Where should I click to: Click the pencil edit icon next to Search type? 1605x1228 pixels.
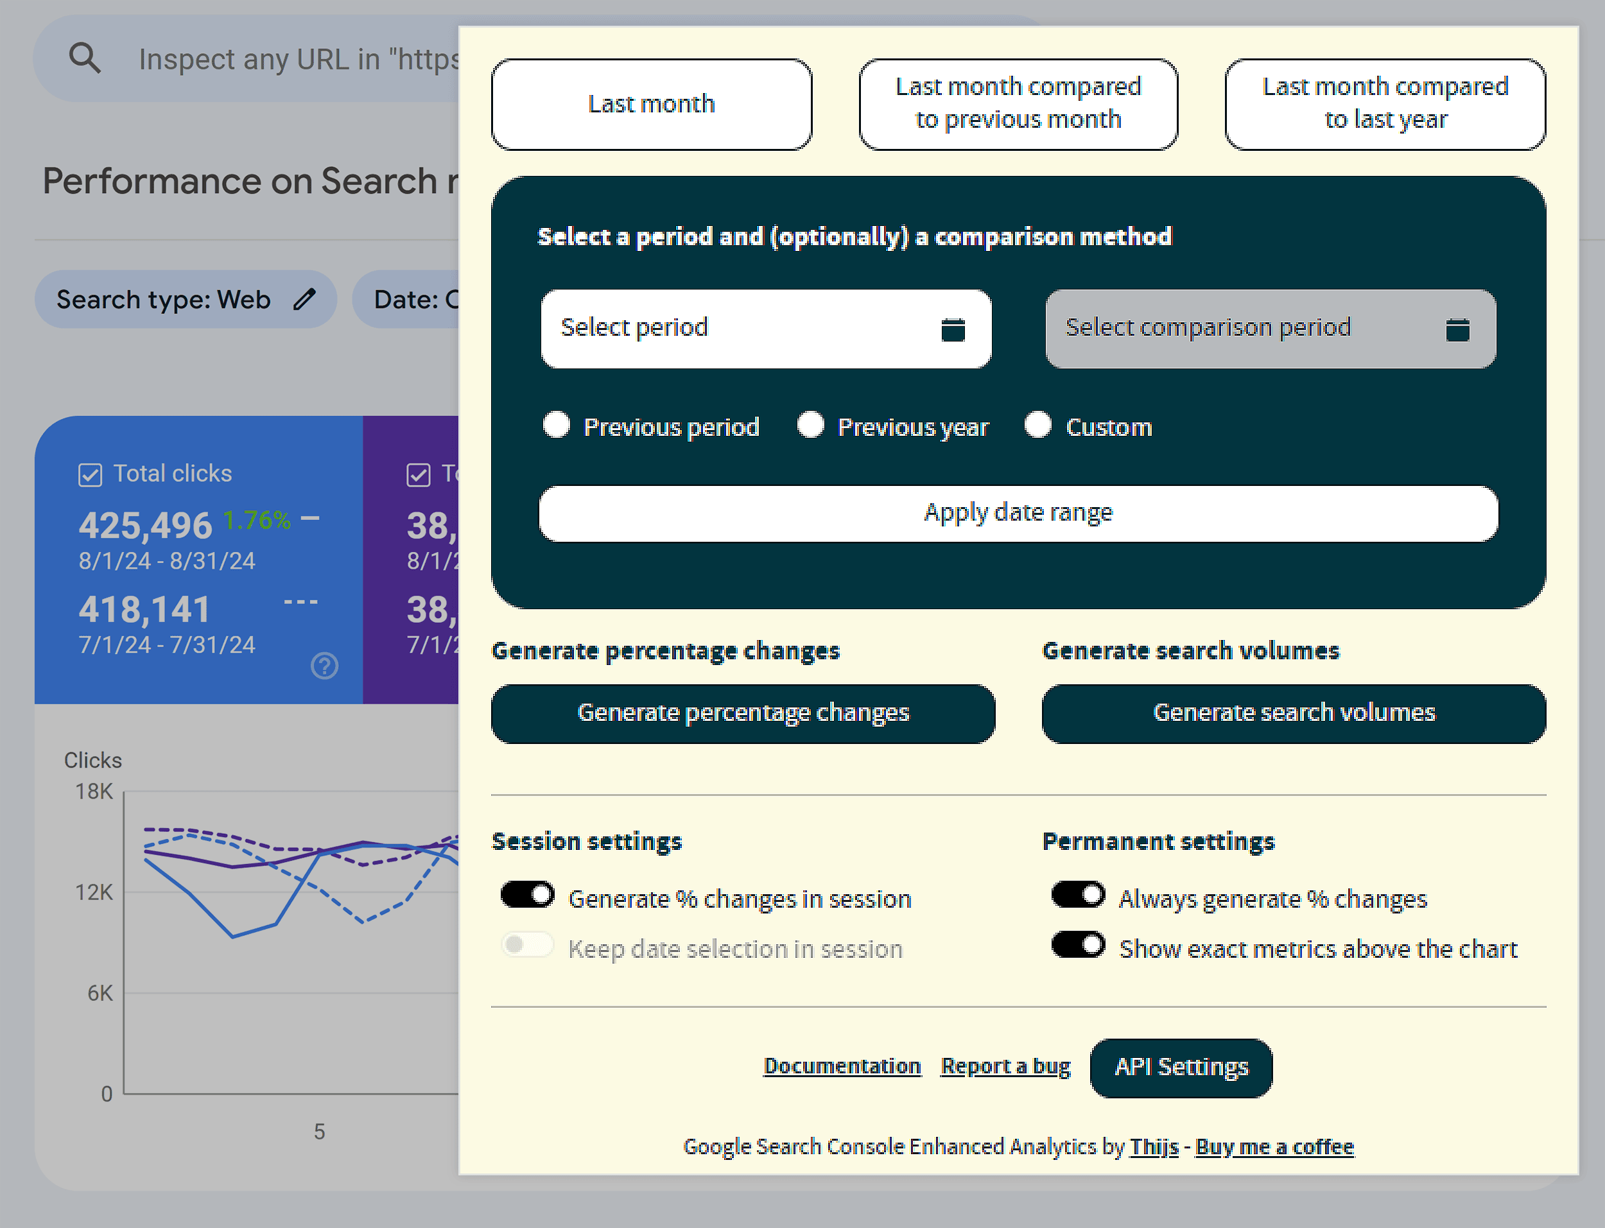[x=306, y=298]
